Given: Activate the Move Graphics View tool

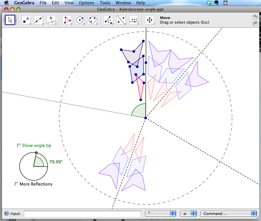Looking at the screenshot, I should [x=150, y=20].
